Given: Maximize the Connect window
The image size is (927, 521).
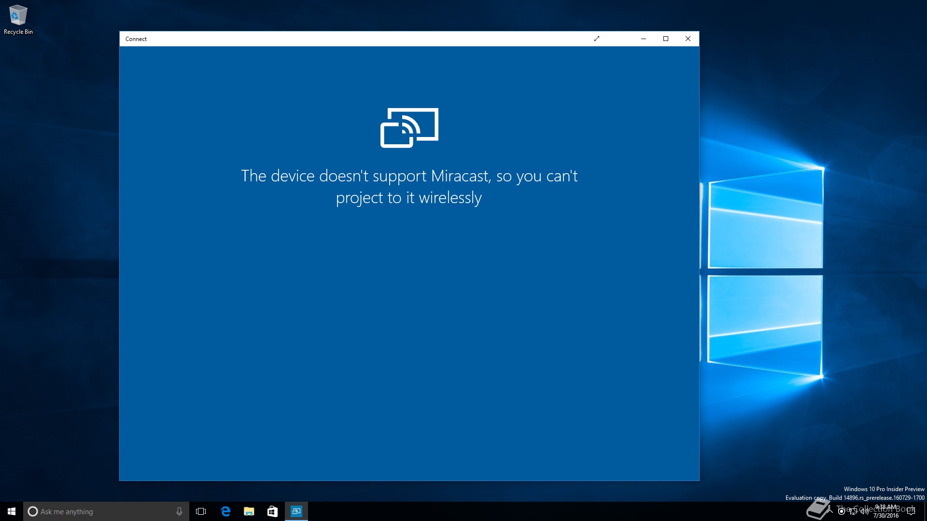Looking at the screenshot, I should point(666,39).
